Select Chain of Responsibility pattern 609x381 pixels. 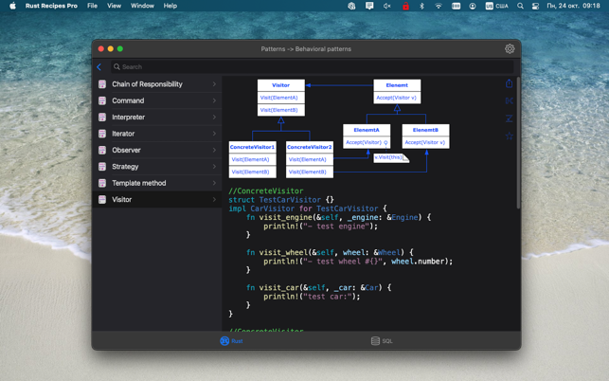(157, 84)
